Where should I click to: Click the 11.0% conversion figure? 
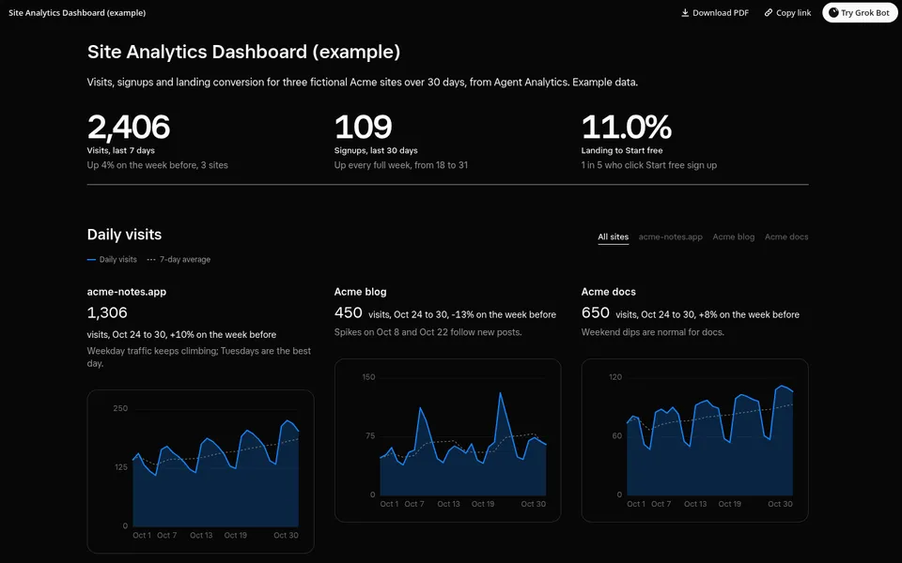[x=627, y=127]
